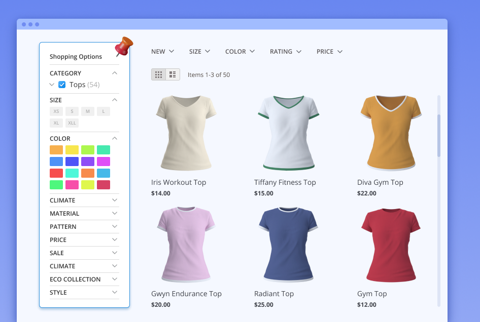Uncheck the Tops category filter
The image size is (480, 322).
click(x=61, y=85)
